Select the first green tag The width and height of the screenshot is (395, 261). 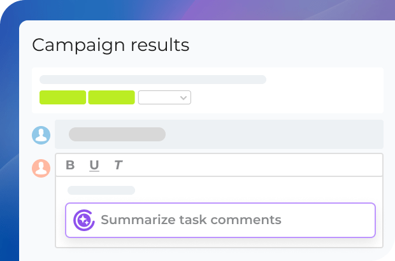tap(62, 97)
